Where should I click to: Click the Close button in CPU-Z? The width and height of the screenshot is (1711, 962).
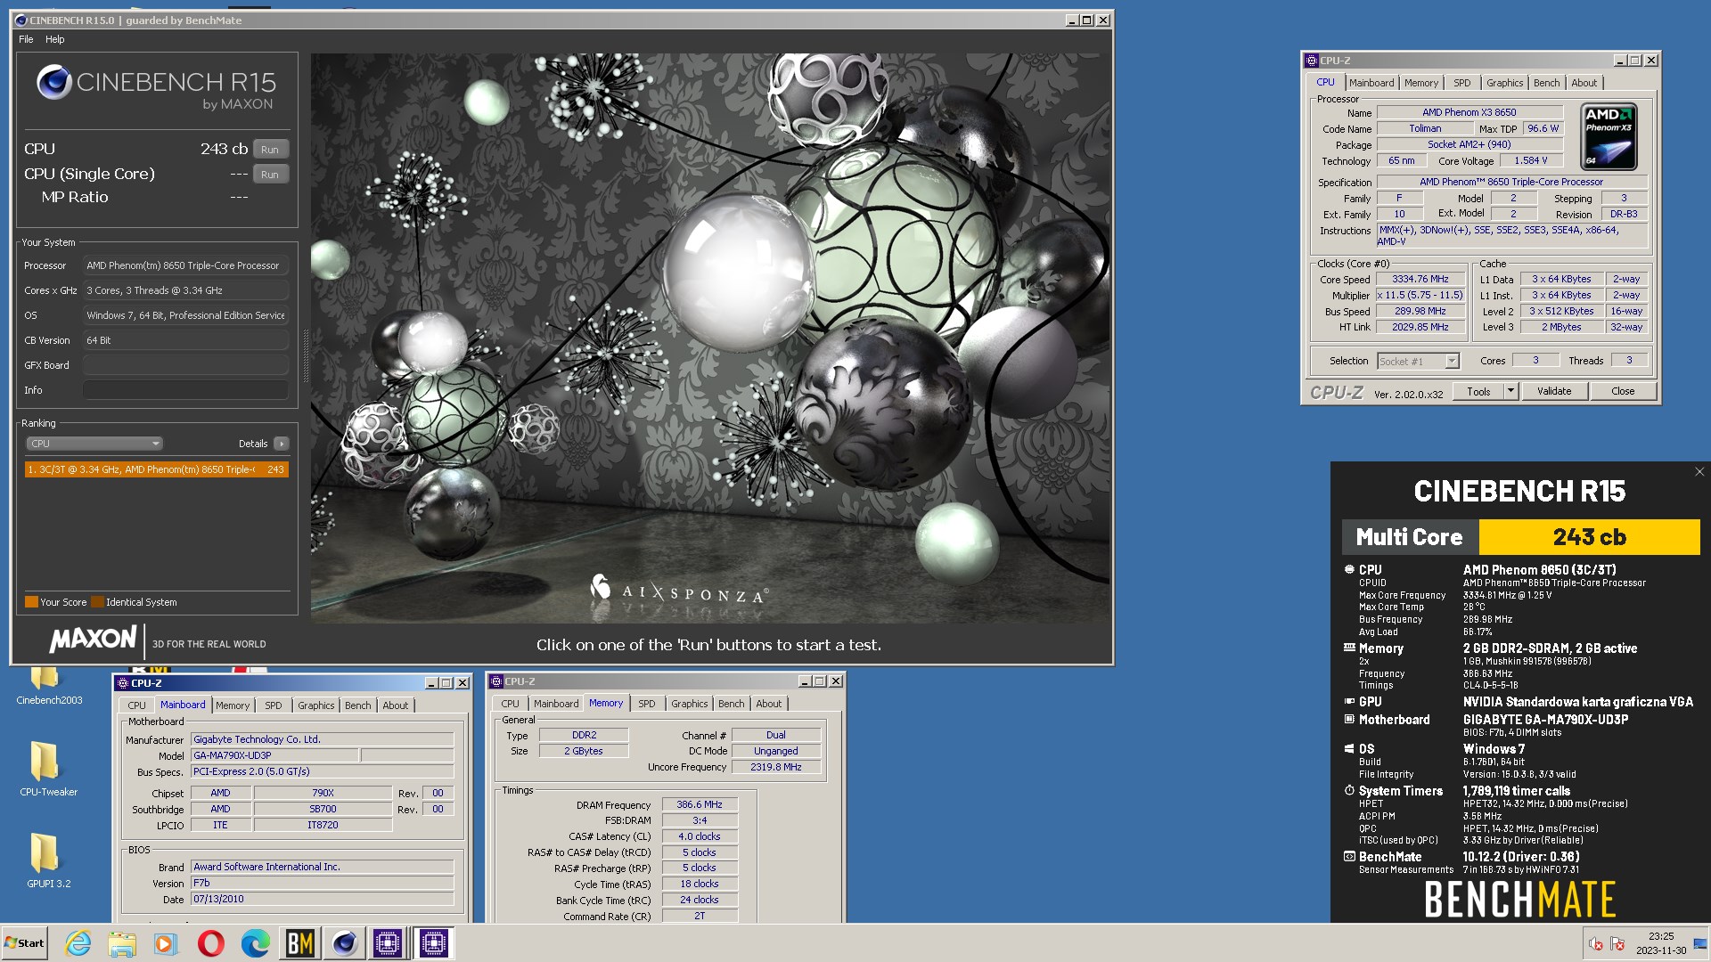click(1623, 391)
